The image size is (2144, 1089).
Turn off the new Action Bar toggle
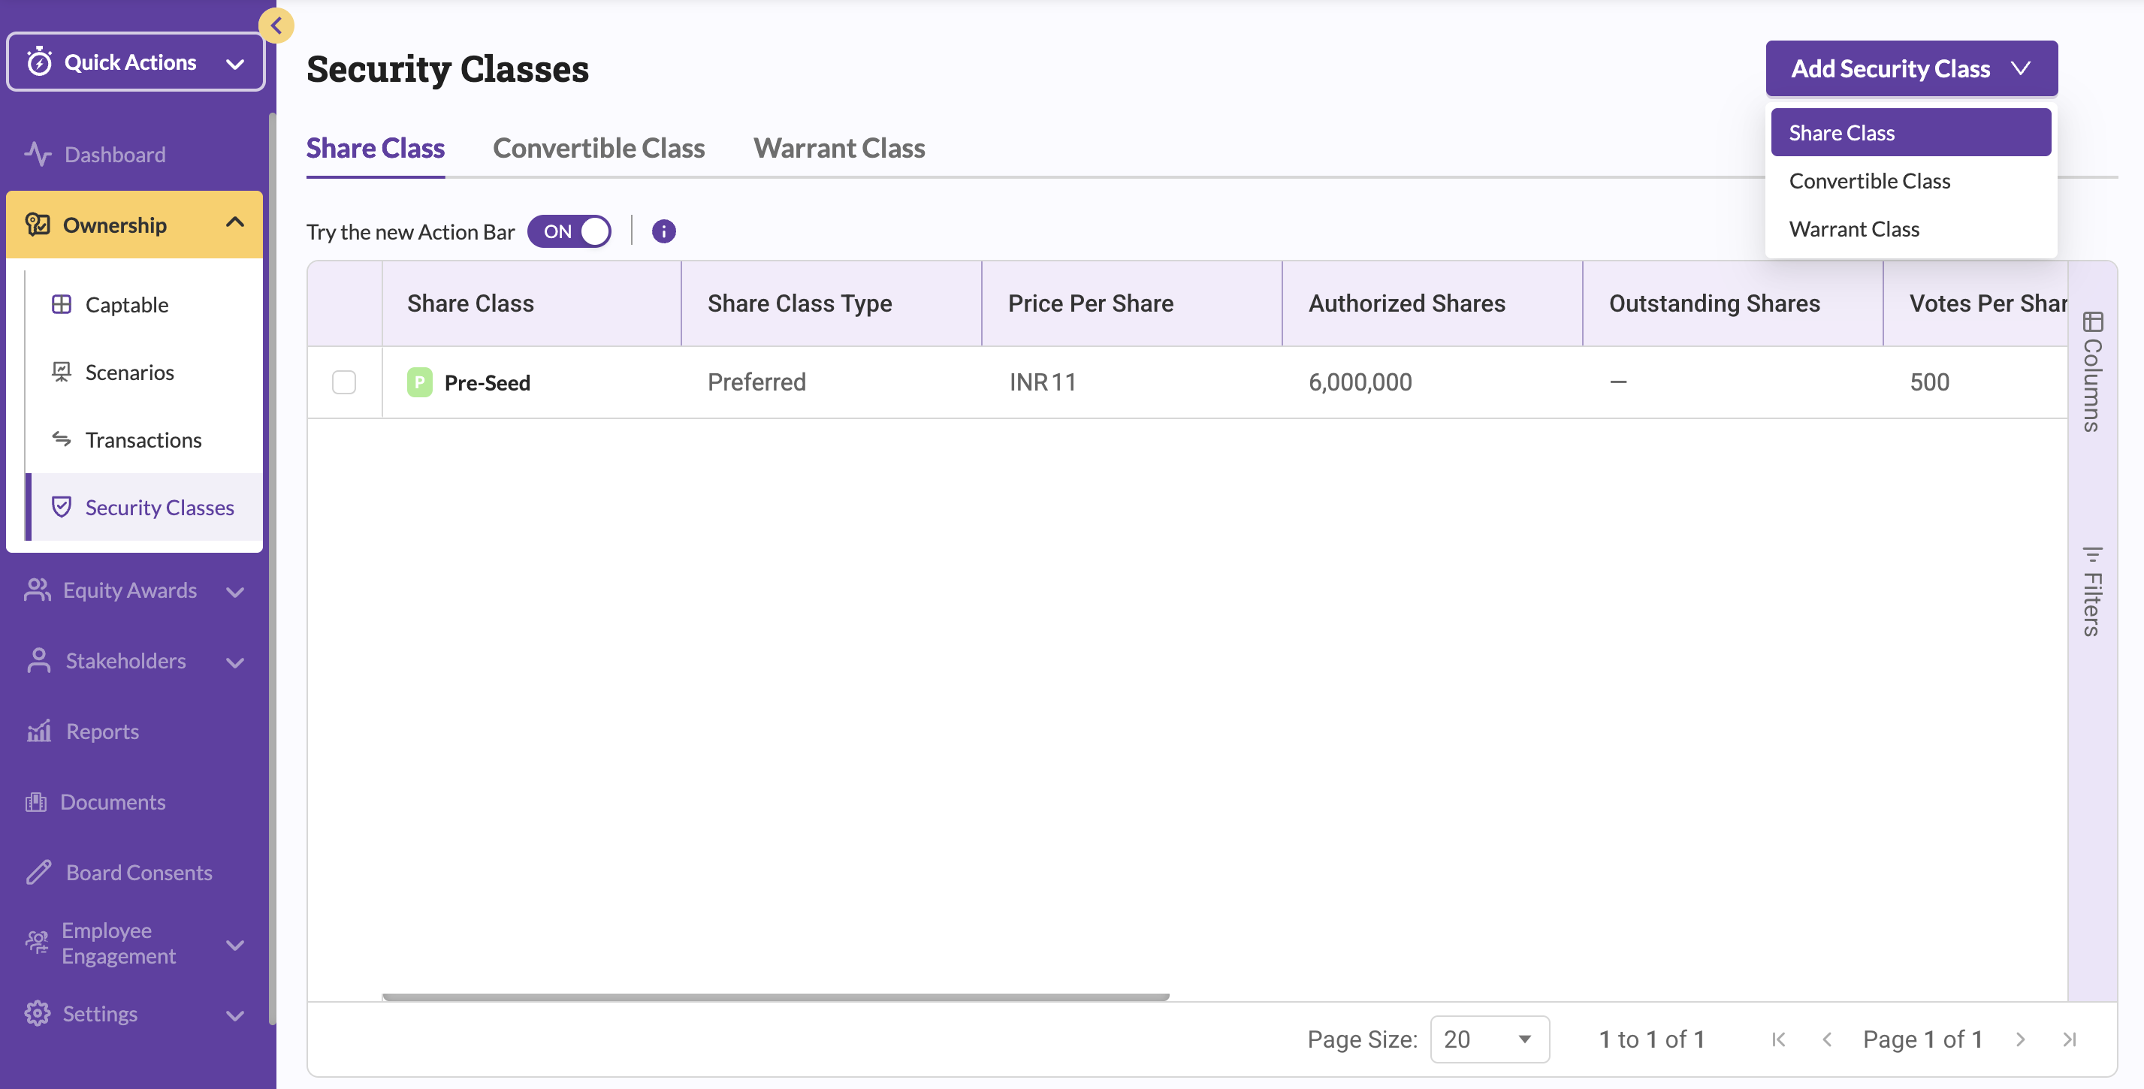pyautogui.click(x=569, y=231)
